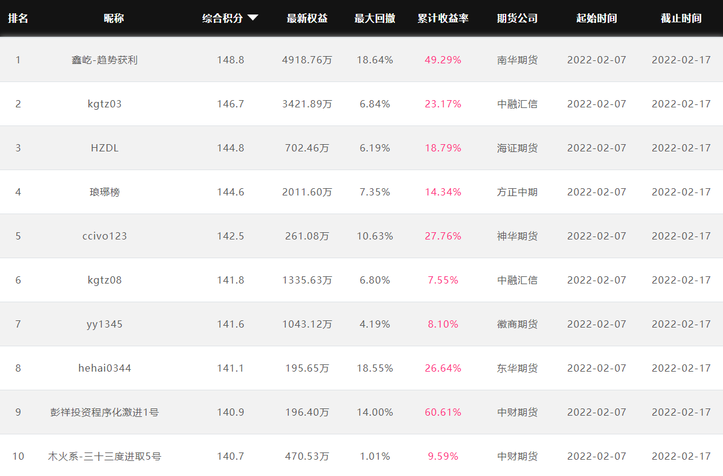Screen dimensions: 723x476
Task: Open the 琅琊榜 nickname
Action: (104, 192)
